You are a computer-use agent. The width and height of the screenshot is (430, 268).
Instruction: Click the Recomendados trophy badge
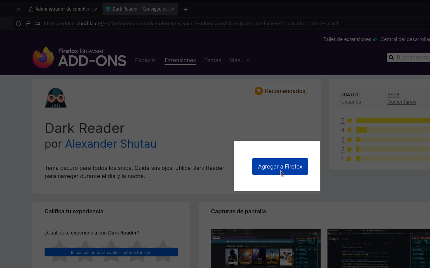click(x=281, y=91)
